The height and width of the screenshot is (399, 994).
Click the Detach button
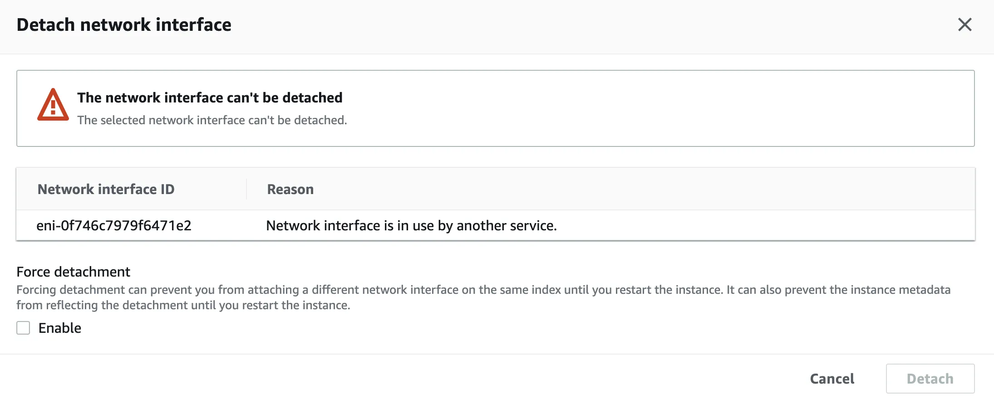930,379
